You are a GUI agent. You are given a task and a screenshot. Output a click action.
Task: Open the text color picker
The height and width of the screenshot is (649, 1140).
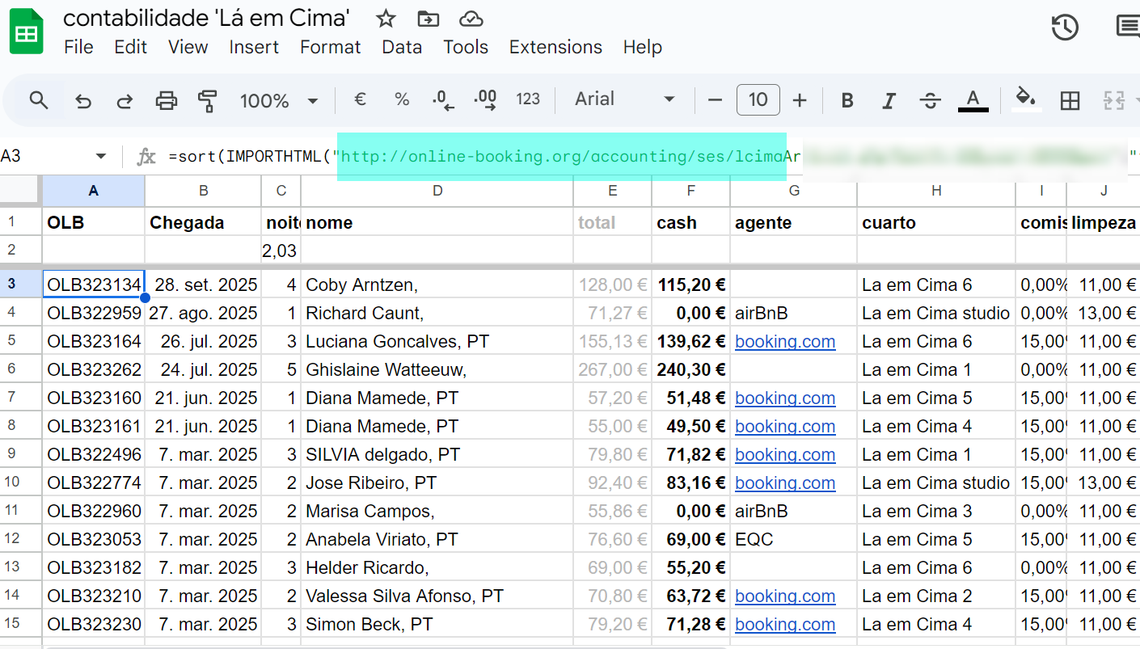(973, 100)
